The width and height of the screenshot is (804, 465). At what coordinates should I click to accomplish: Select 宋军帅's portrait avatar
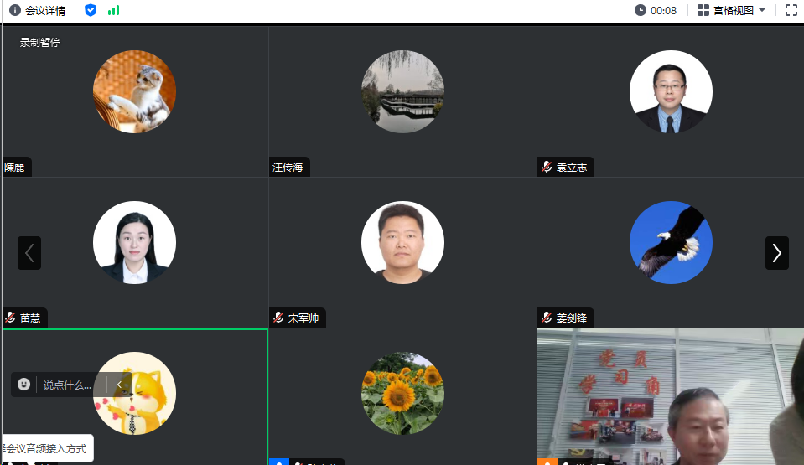402,242
